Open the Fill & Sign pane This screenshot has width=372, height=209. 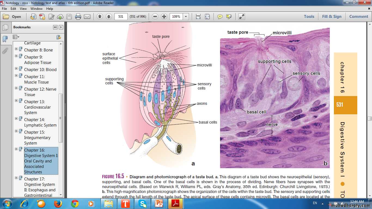pos(331,17)
